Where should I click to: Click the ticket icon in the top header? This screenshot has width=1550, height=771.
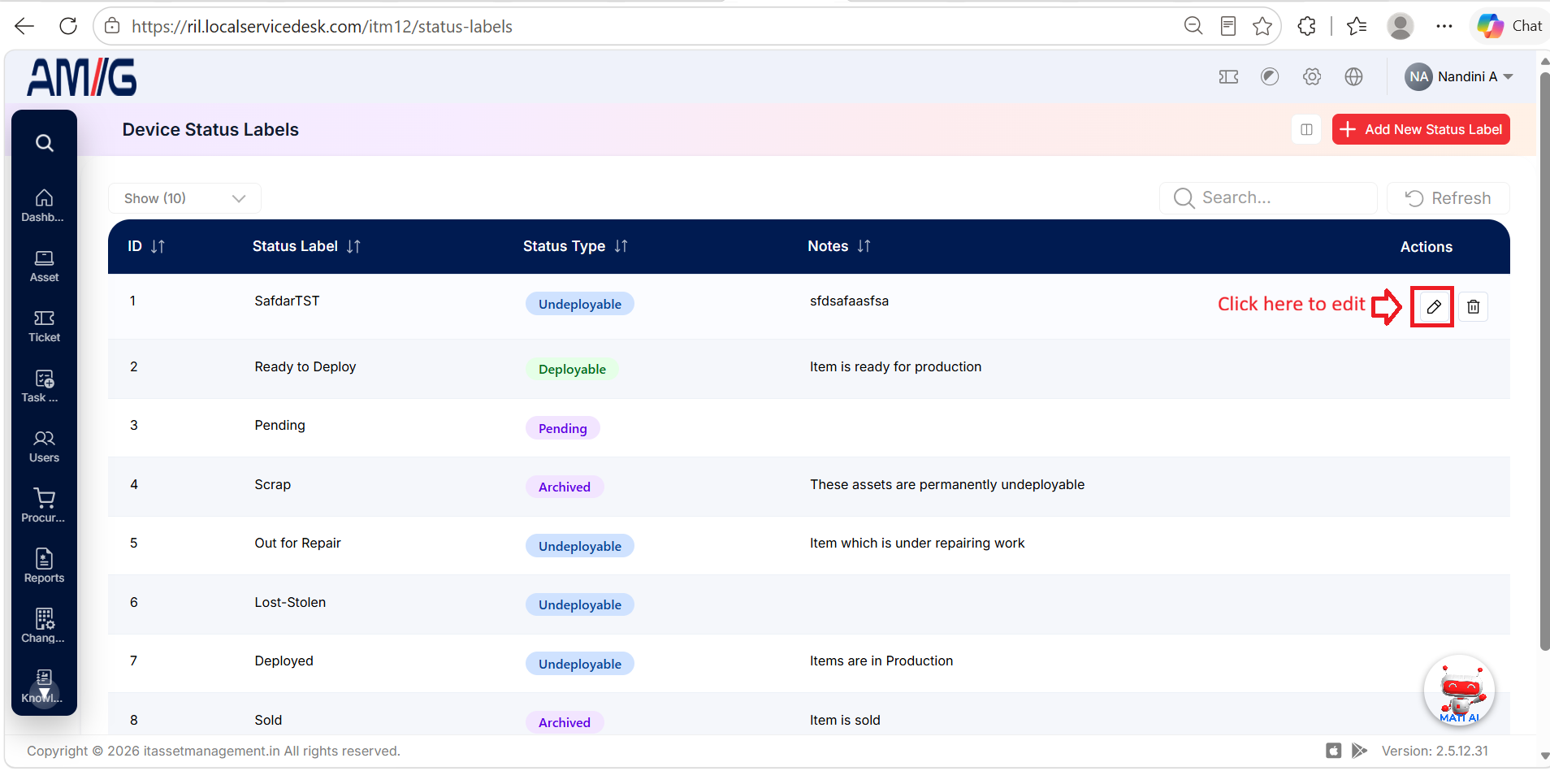coord(1228,76)
